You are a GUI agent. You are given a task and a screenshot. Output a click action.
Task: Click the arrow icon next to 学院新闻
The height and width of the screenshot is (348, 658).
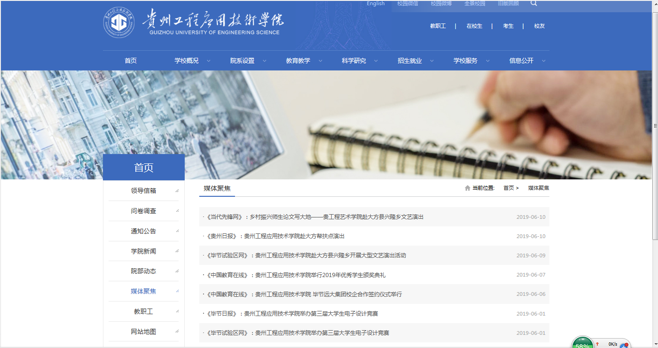click(177, 251)
